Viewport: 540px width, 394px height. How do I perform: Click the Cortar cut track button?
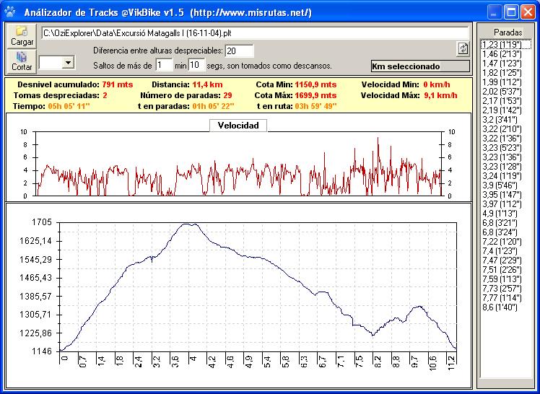click(x=22, y=61)
